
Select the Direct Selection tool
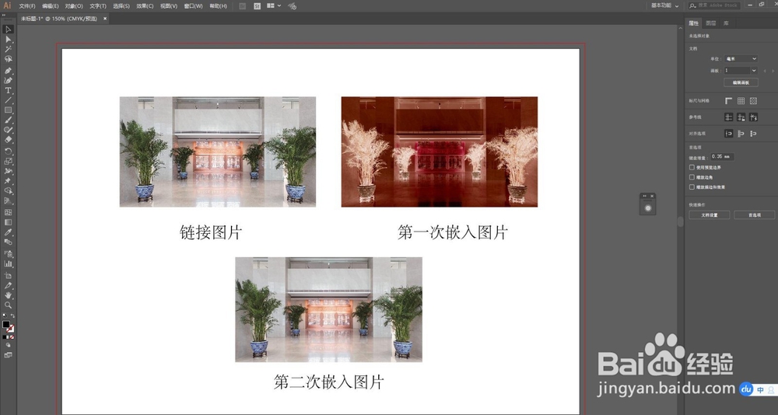click(9, 39)
